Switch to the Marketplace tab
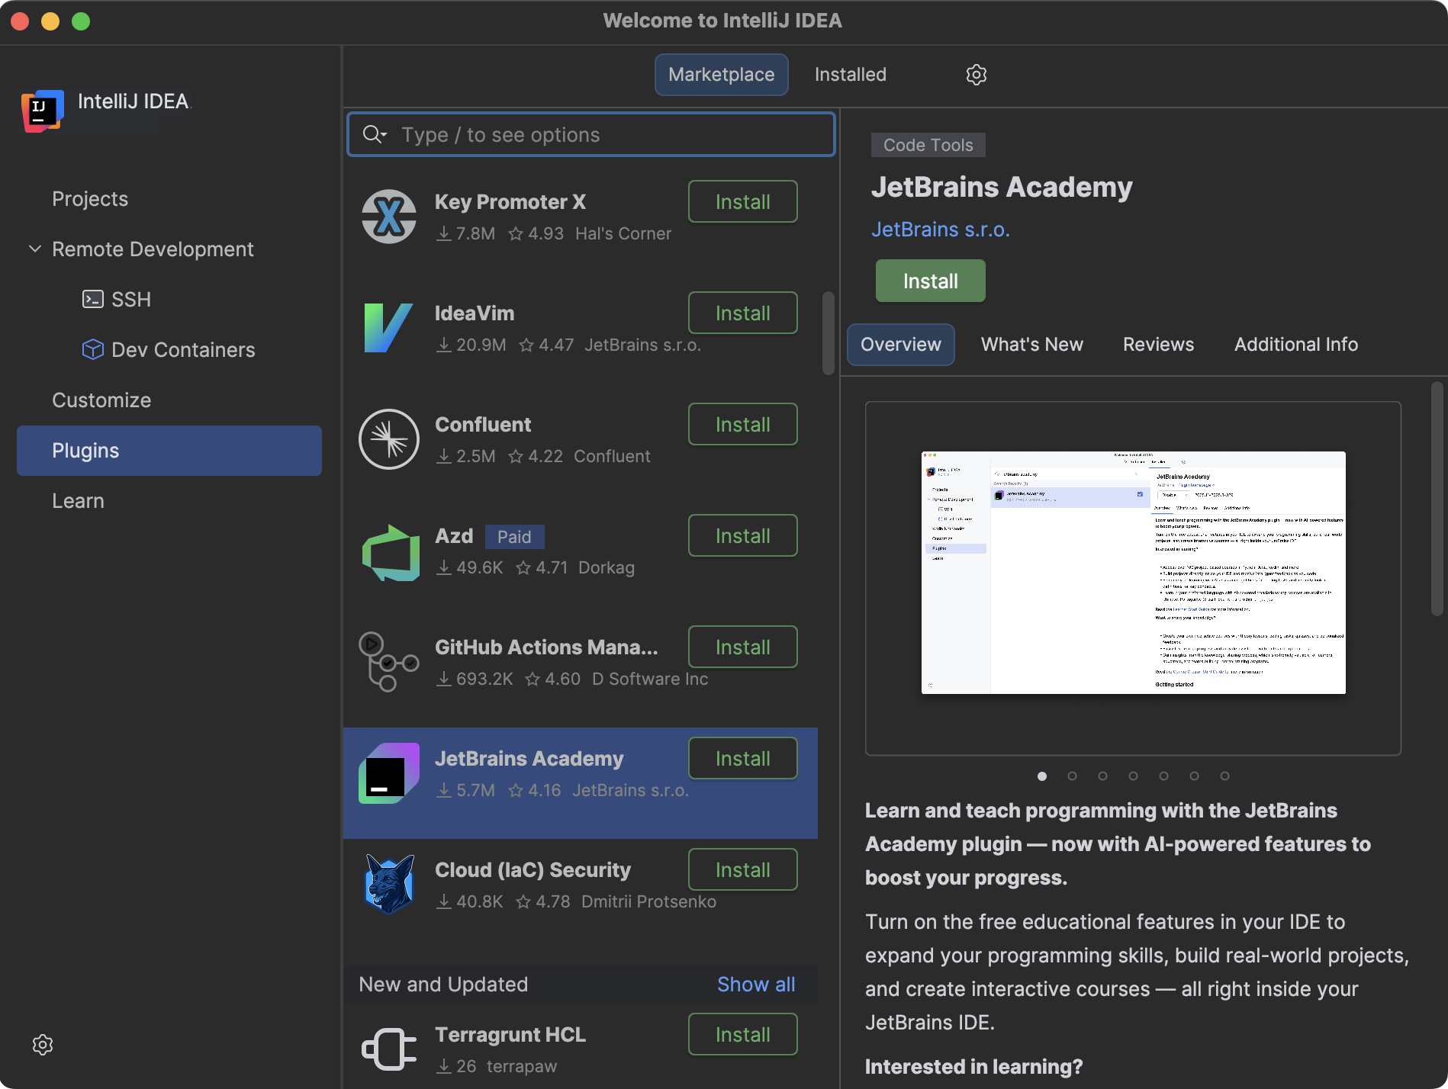This screenshot has height=1089, width=1448. click(x=721, y=75)
